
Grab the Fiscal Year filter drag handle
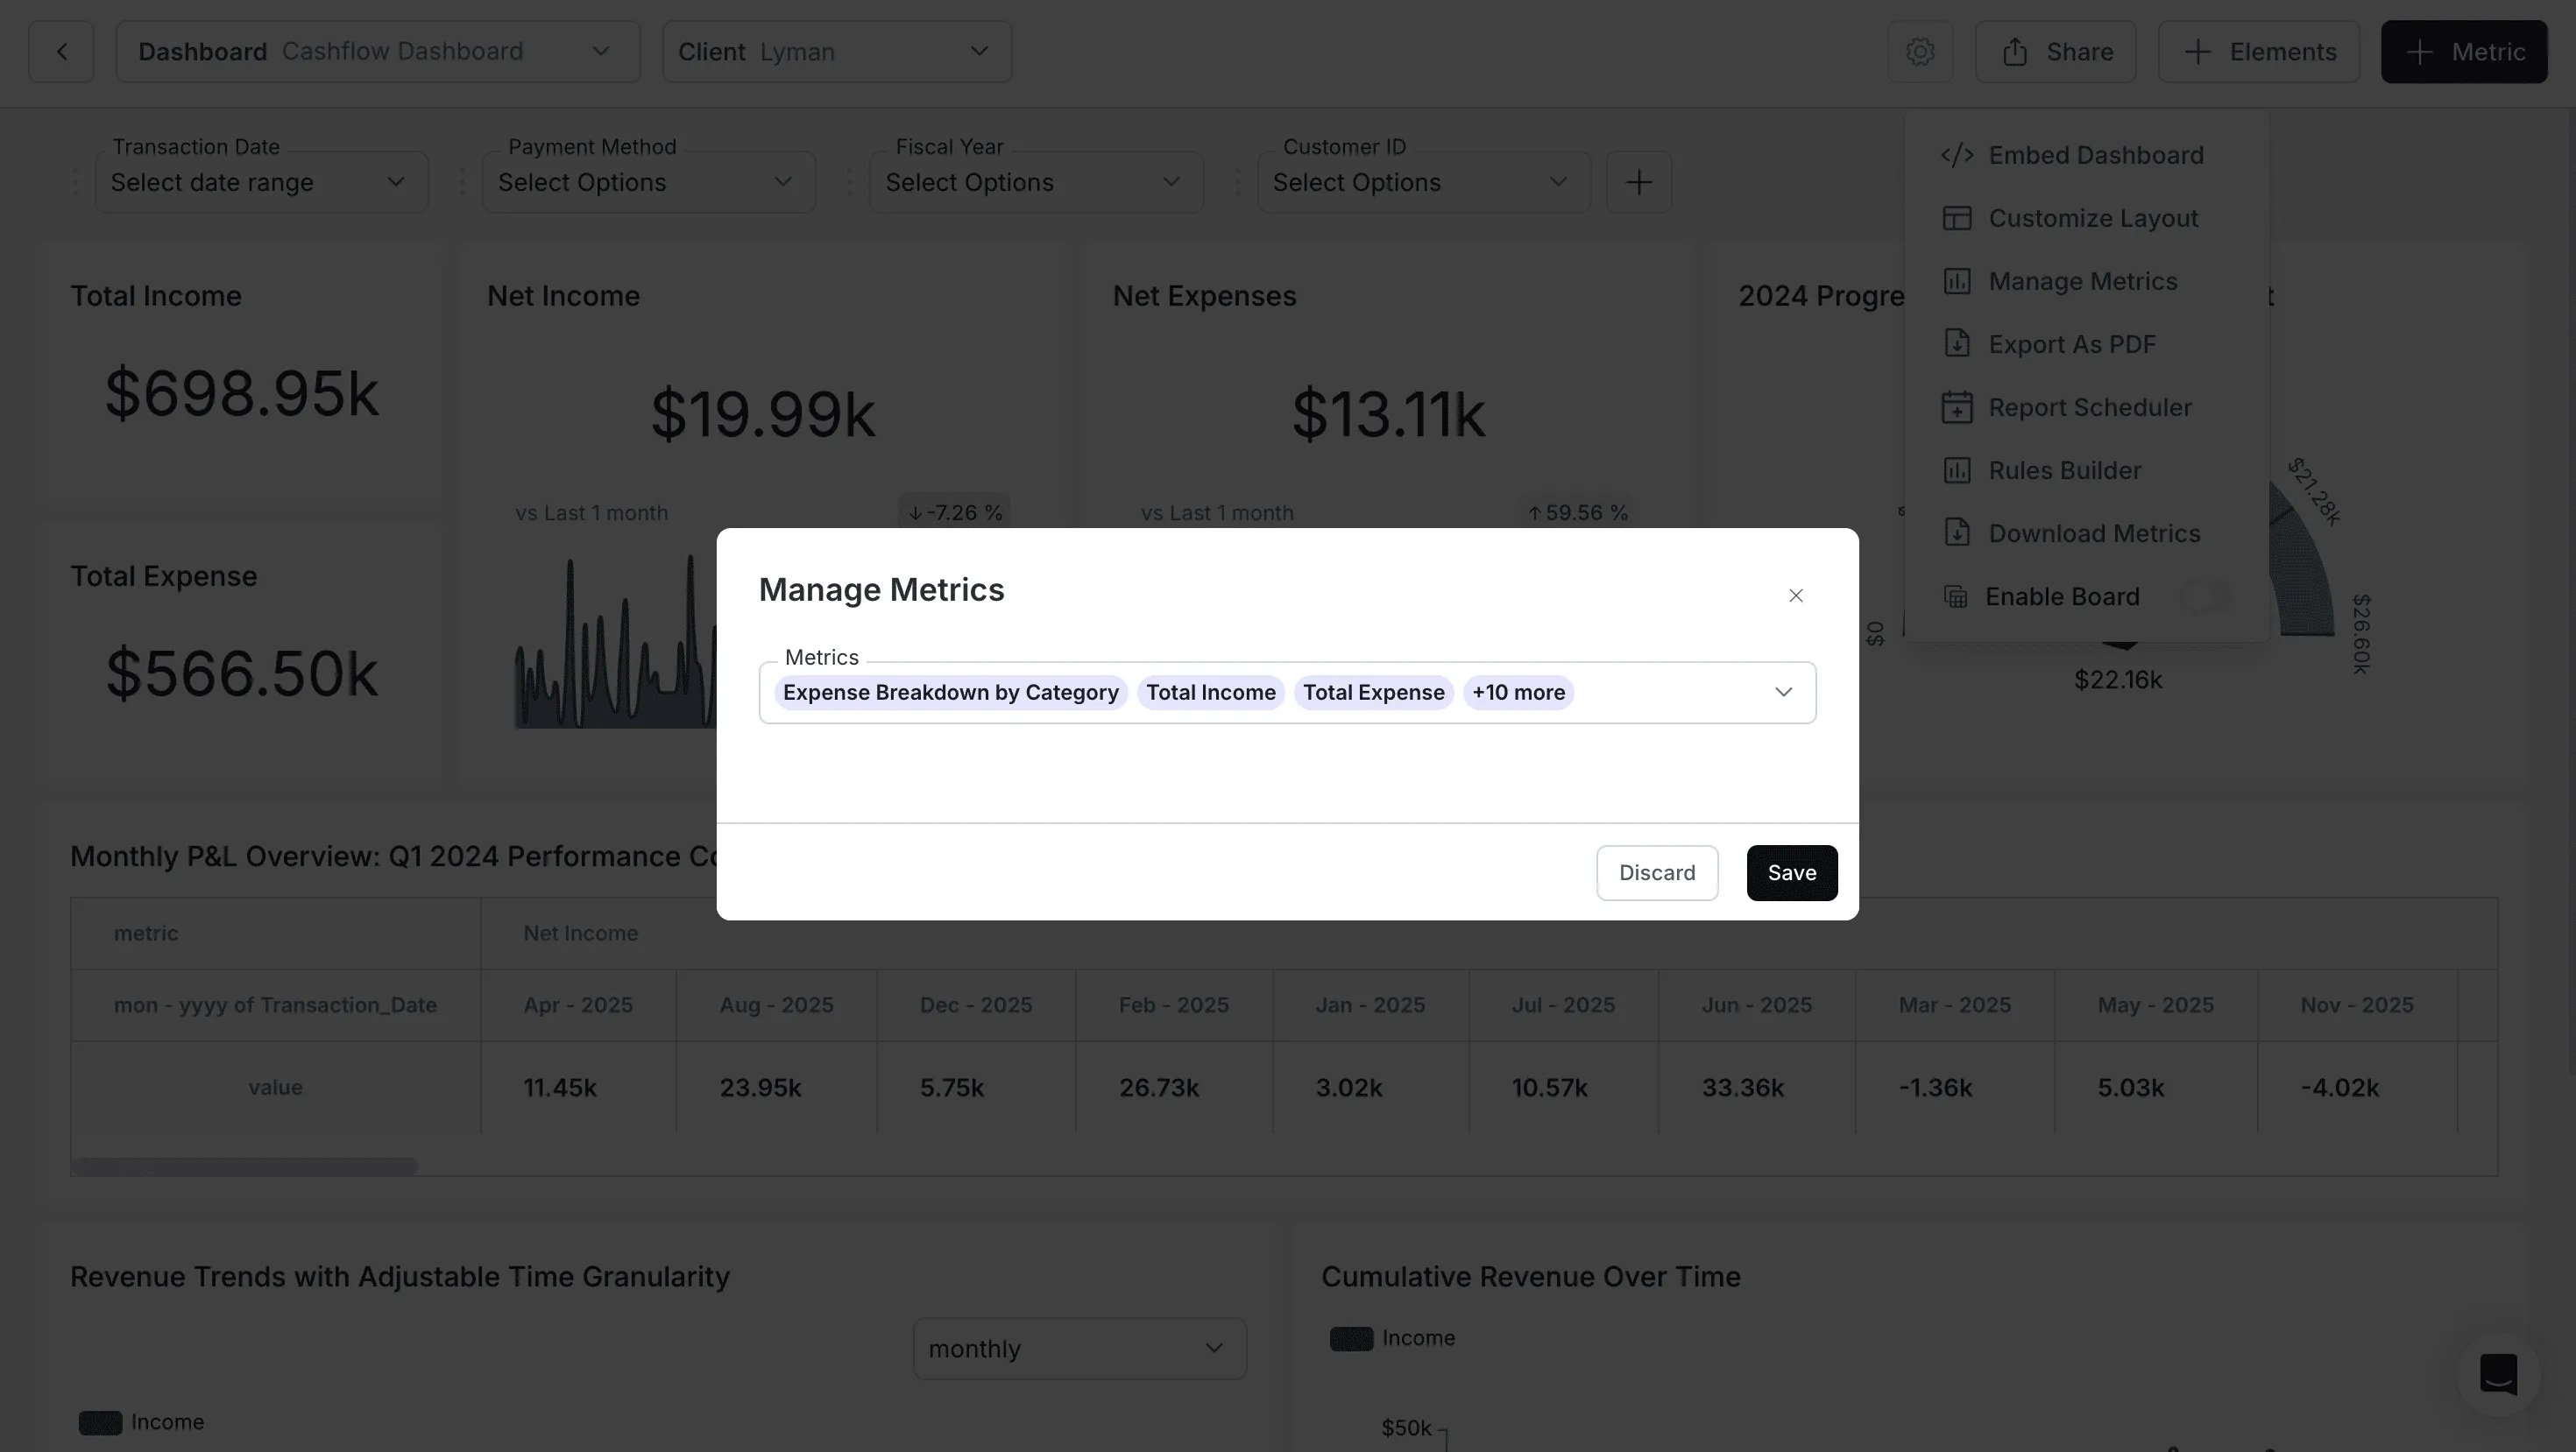click(850, 182)
